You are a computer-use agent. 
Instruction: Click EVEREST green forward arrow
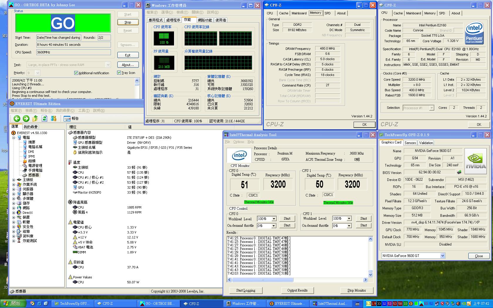26,118
